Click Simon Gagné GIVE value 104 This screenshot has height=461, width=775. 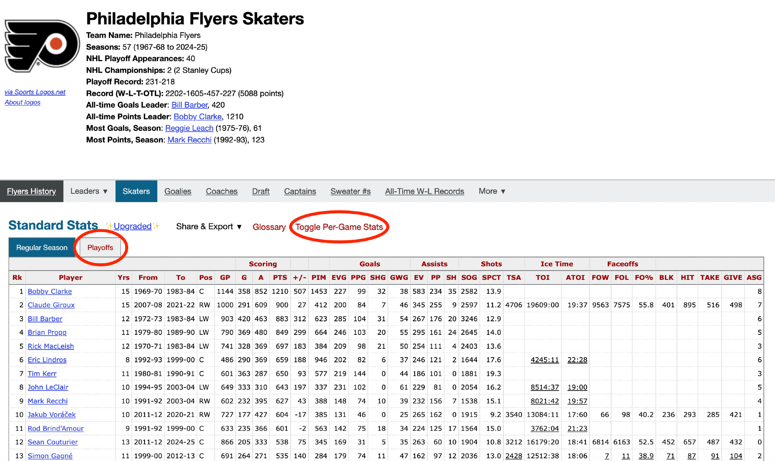[x=736, y=456]
